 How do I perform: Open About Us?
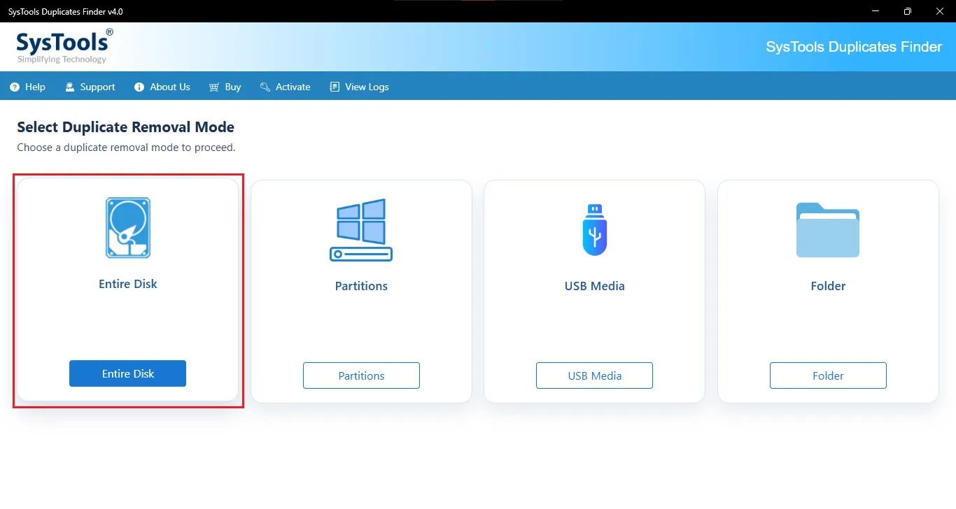[162, 87]
